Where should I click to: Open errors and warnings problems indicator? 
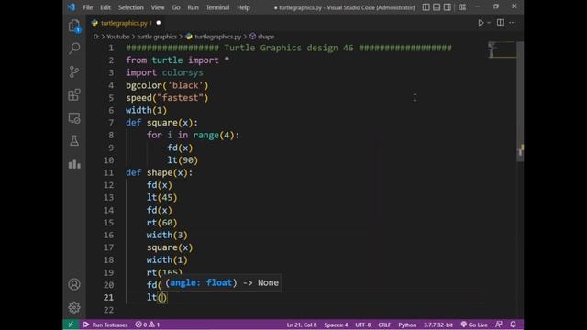point(148,324)
